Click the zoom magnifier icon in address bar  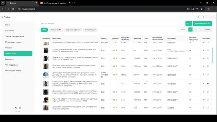pos(197,9)
